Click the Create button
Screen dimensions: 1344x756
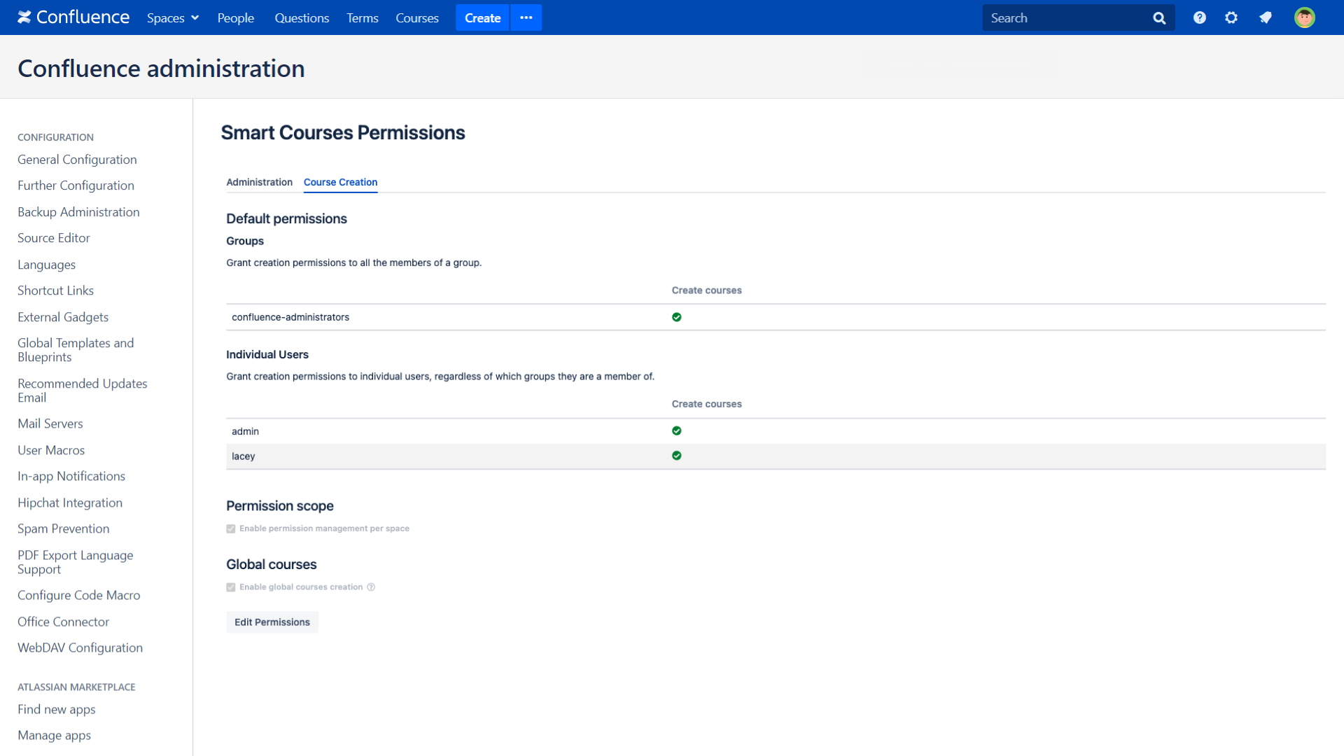coord(483,17)
